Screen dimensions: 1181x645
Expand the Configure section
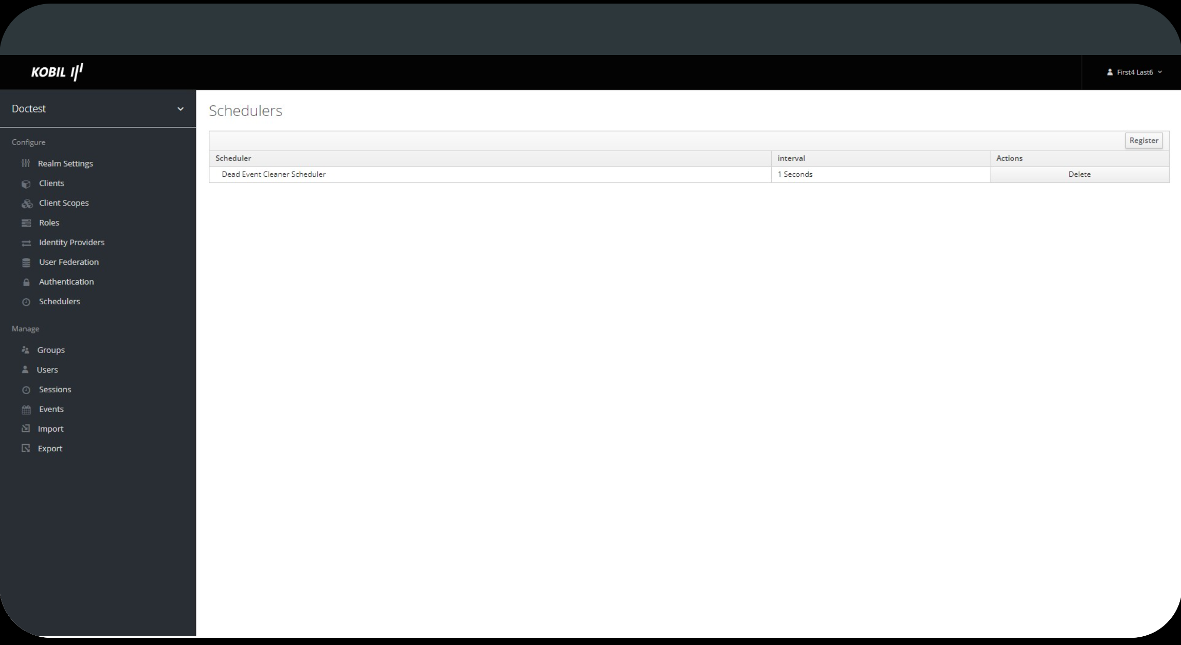pyautogui.click(x=28, y=141)
